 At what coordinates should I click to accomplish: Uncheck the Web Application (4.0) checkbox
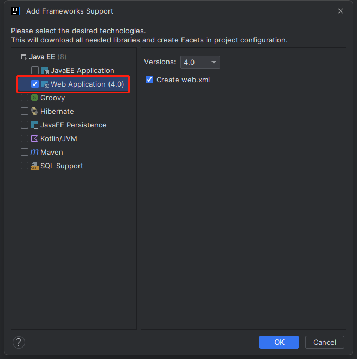pyautogui.click(x=35, y=84)
